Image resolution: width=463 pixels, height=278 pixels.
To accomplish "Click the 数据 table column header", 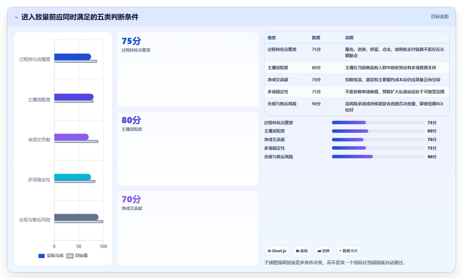I will coord(316,38).
